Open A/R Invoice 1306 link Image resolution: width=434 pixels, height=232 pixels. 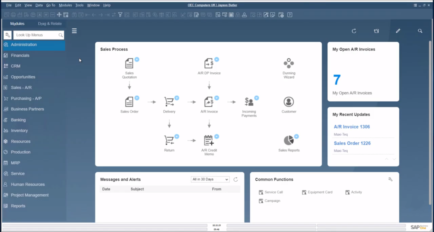(352, 127)
